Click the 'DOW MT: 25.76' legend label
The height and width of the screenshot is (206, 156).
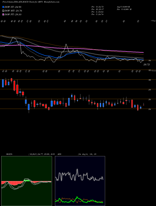pos(13,11)
